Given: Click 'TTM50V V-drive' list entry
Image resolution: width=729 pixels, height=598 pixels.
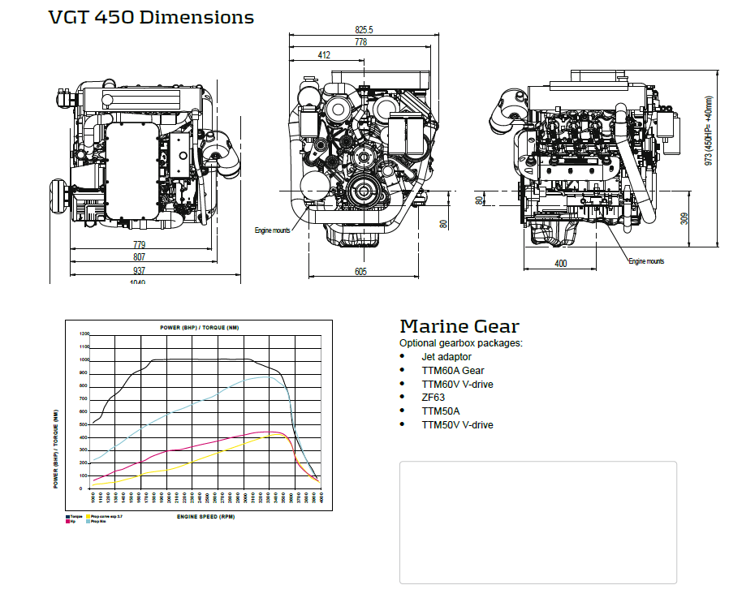Looking at the screenshot, I should click(457, 424).
